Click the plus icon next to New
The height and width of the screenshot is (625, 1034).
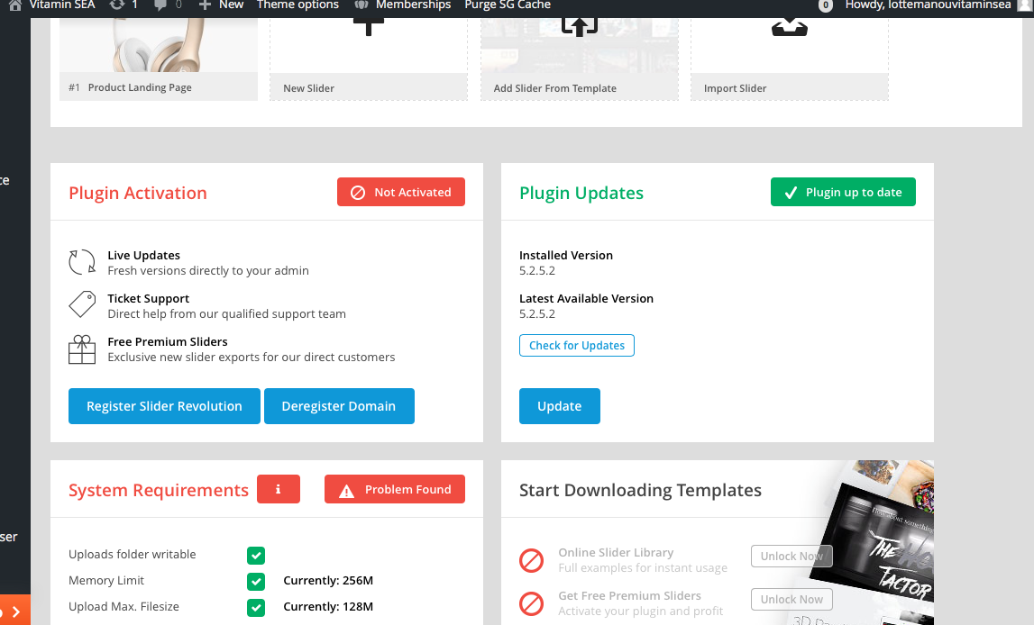[x=205, y=5]
